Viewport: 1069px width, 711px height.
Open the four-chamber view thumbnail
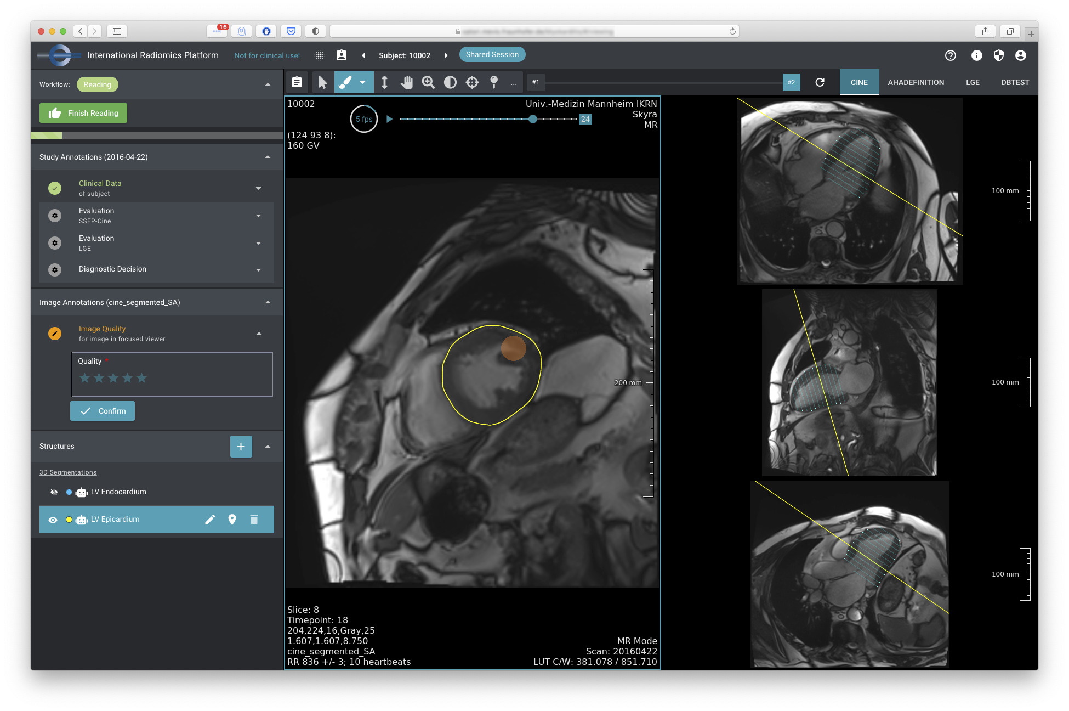850,191
